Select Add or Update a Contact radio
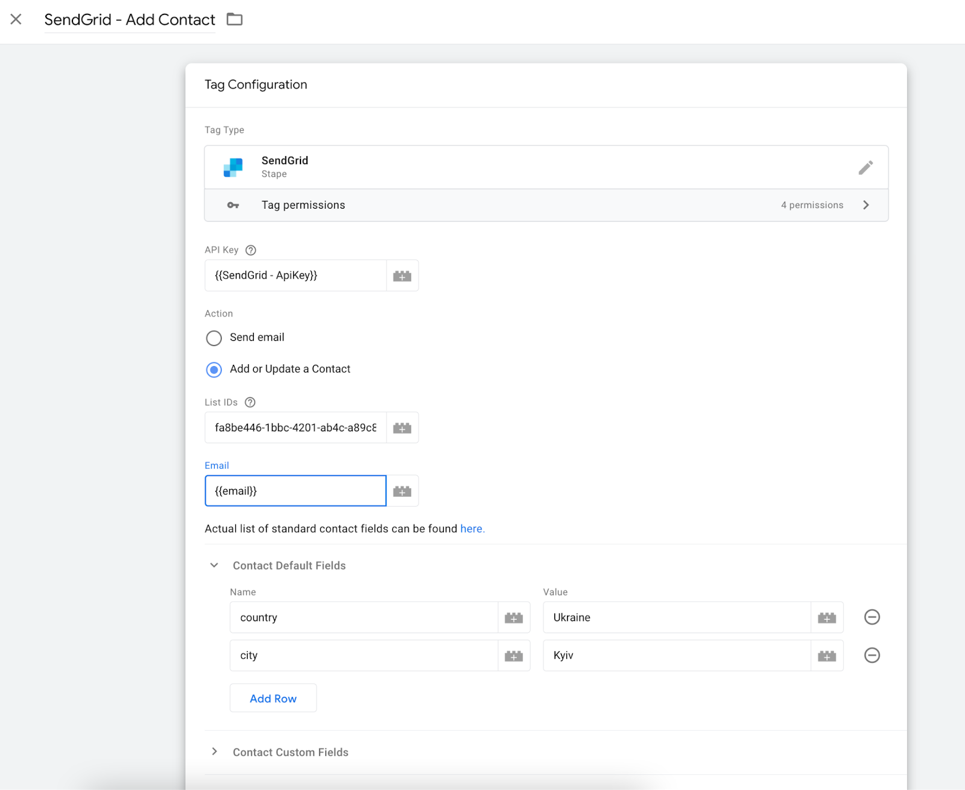The width and height of the screenshot is (965, 790). (x=214, y=369)
